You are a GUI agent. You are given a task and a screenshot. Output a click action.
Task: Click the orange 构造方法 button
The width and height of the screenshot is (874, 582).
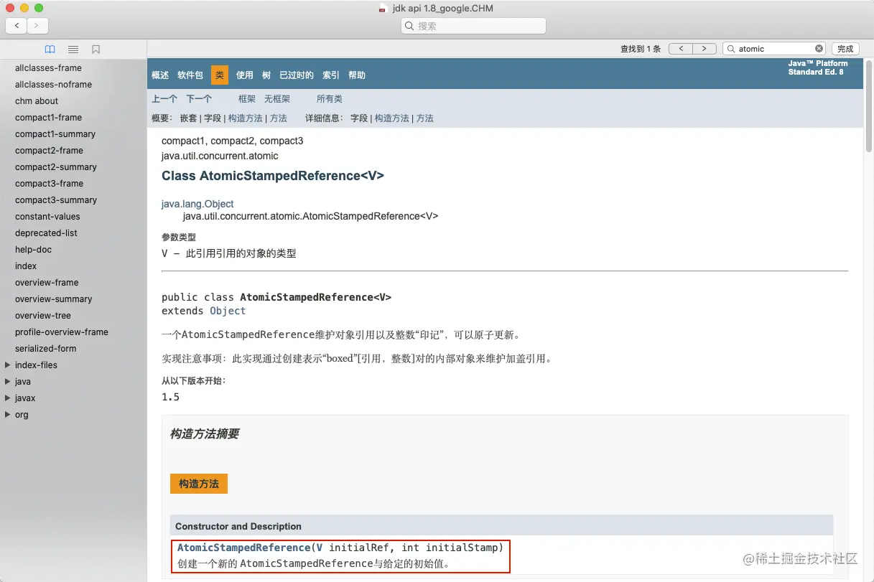tap(199, 484)
